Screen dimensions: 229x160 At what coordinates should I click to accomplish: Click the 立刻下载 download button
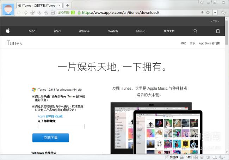(x=50, y=138)
